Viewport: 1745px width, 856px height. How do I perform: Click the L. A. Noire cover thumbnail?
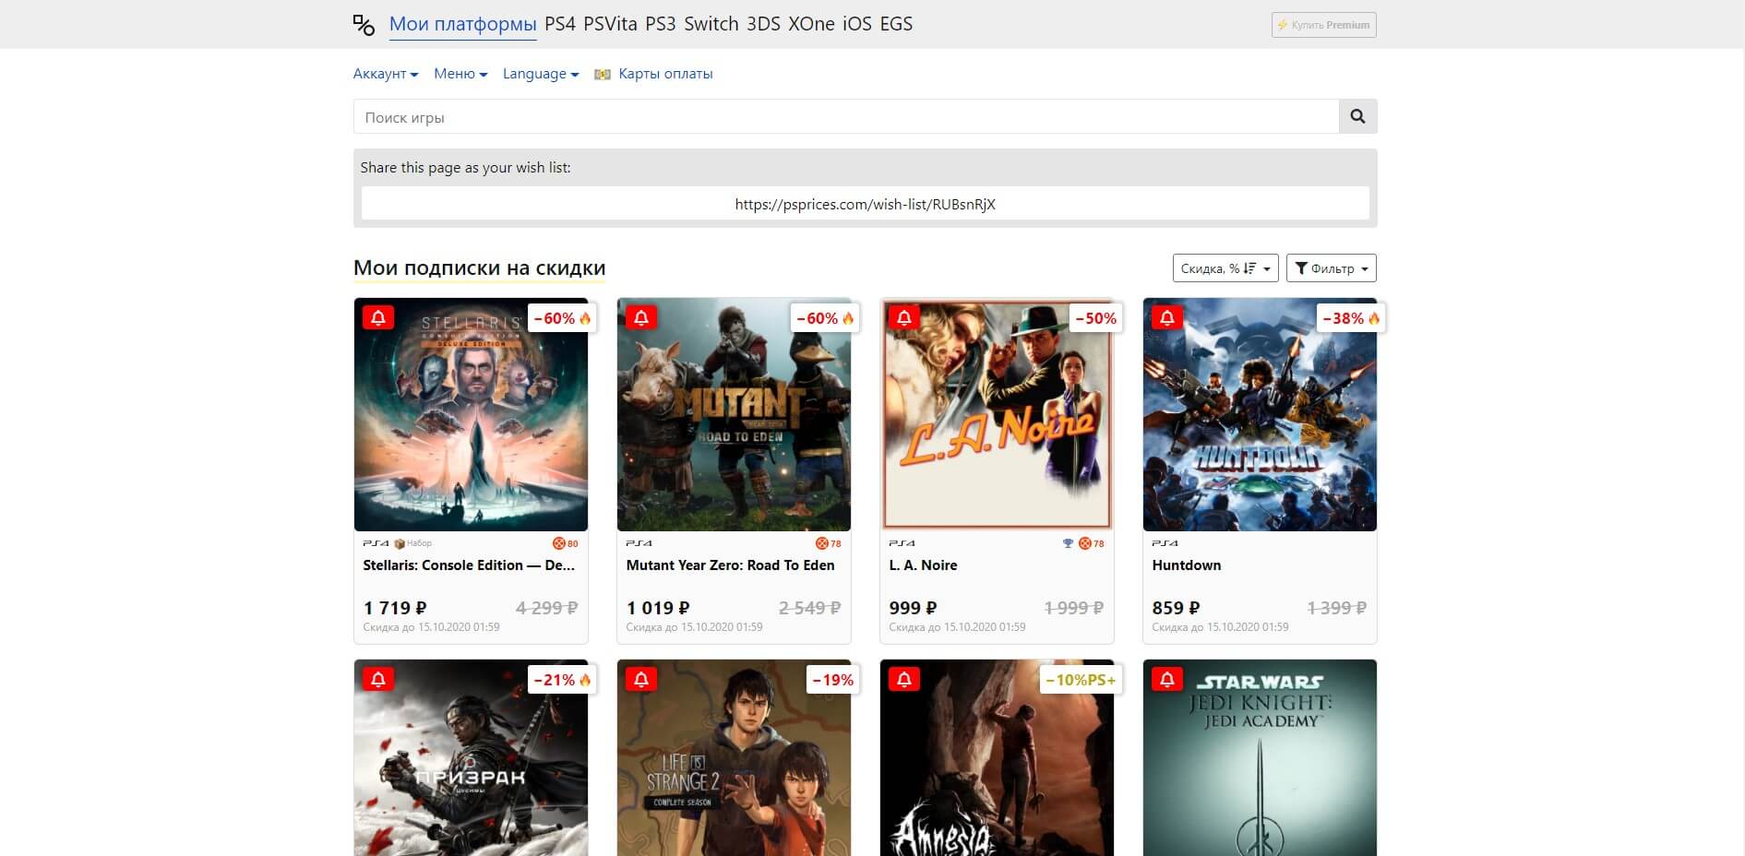click(x=997, y=414)
